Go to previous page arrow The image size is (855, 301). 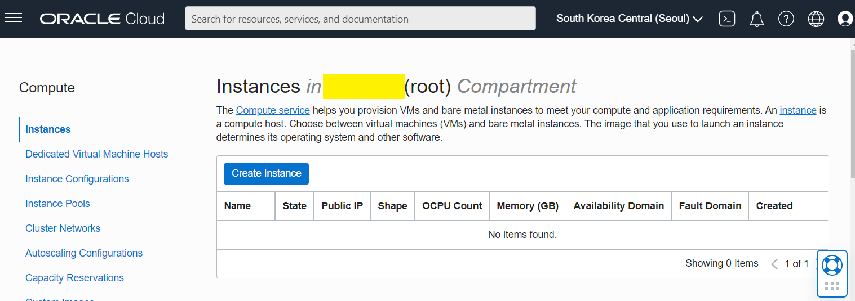coord(774,264)
